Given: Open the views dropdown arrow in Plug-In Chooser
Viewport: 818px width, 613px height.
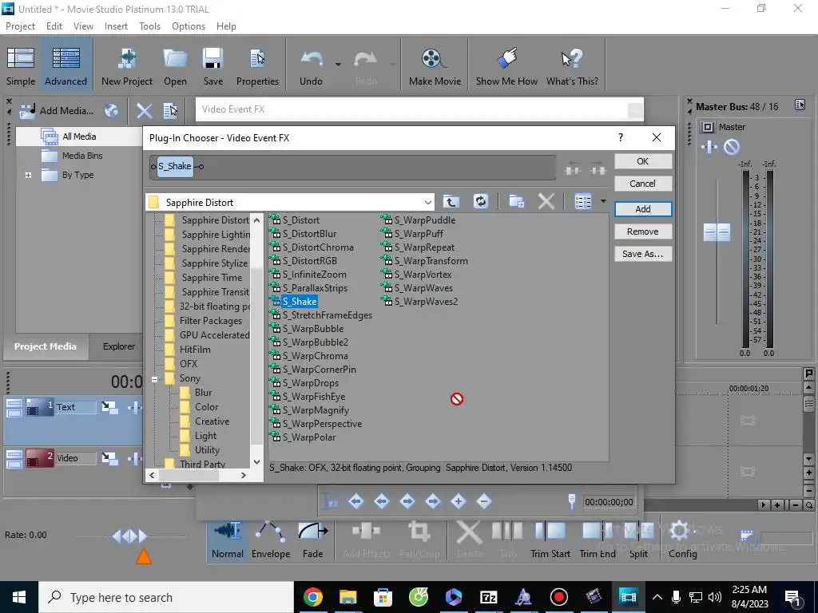Looking at the screenshot, I should 603,201.
